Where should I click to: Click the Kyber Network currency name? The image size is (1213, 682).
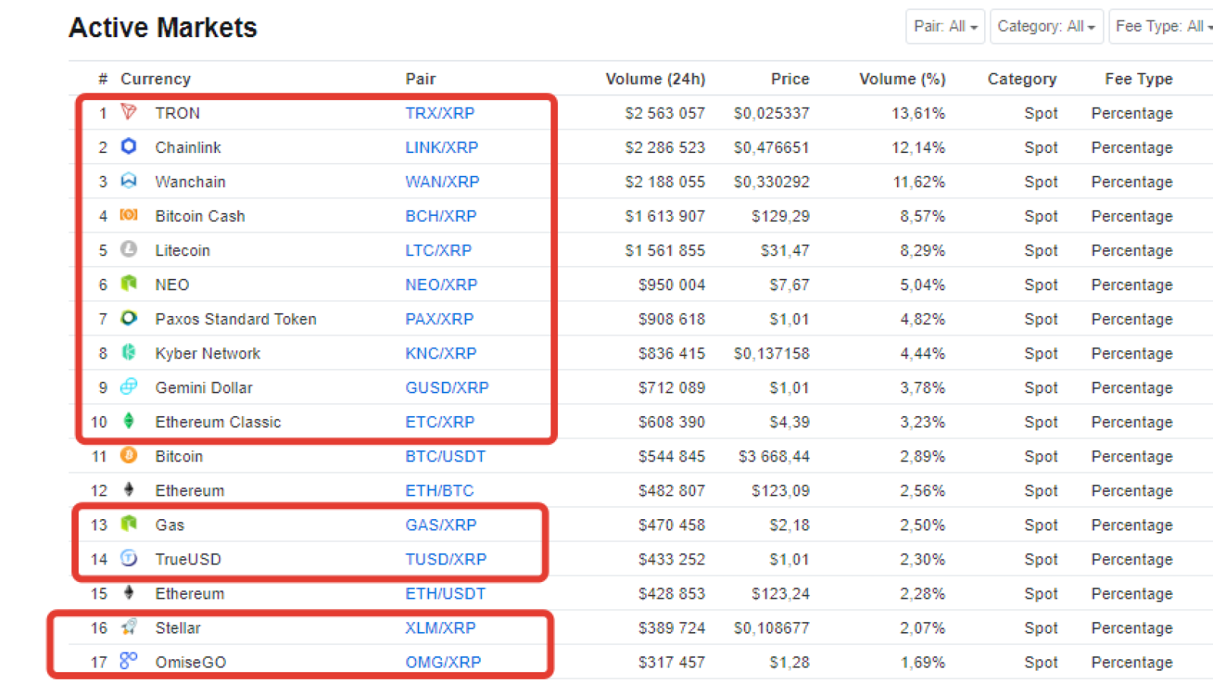point(208,354)
